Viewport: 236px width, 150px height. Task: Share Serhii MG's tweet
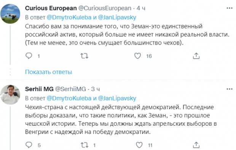point(196,145)
